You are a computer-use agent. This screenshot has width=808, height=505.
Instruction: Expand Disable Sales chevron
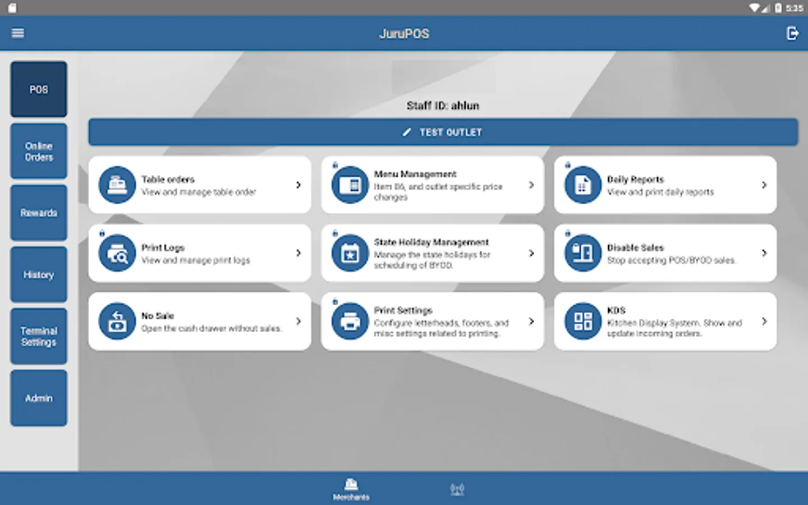764,253
